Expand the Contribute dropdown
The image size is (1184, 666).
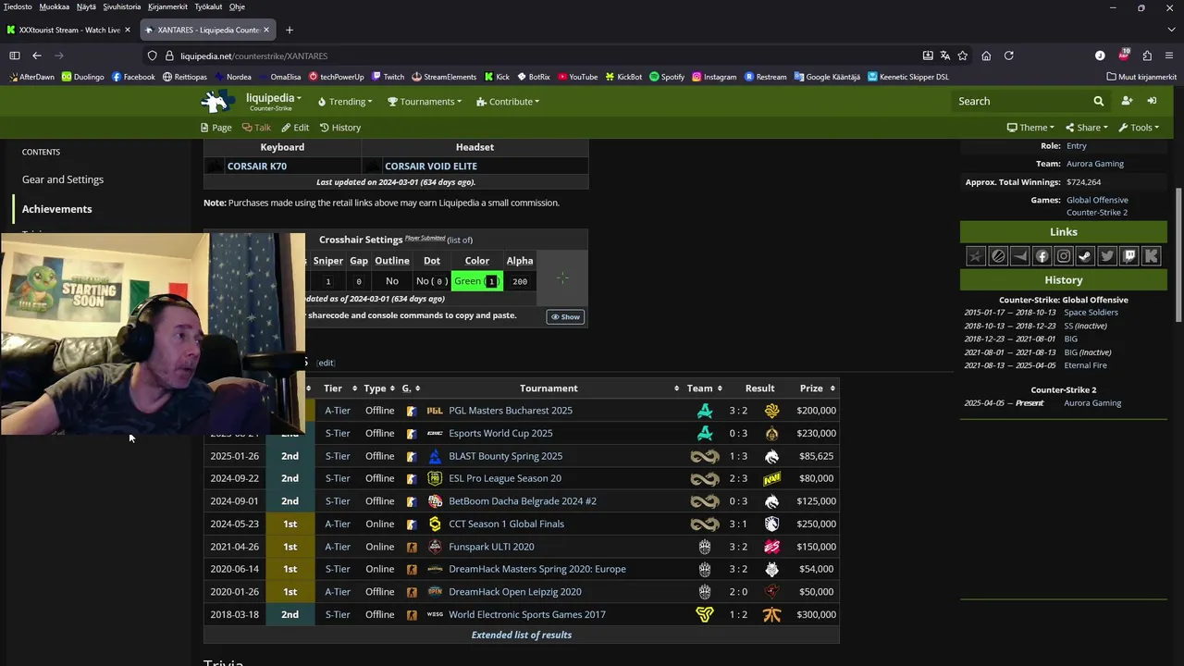(x=508, y=102)
